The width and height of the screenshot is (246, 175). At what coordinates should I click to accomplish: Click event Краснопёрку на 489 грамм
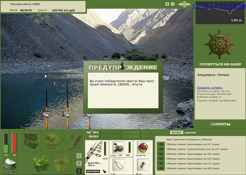[193, 169]
